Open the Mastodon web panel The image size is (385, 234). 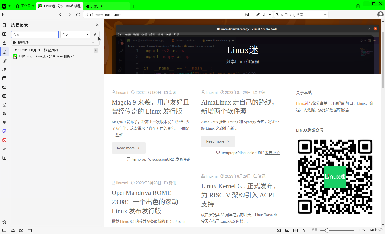tap(4, 131)
